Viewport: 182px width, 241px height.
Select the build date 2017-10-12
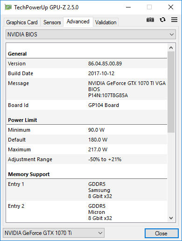101,73
